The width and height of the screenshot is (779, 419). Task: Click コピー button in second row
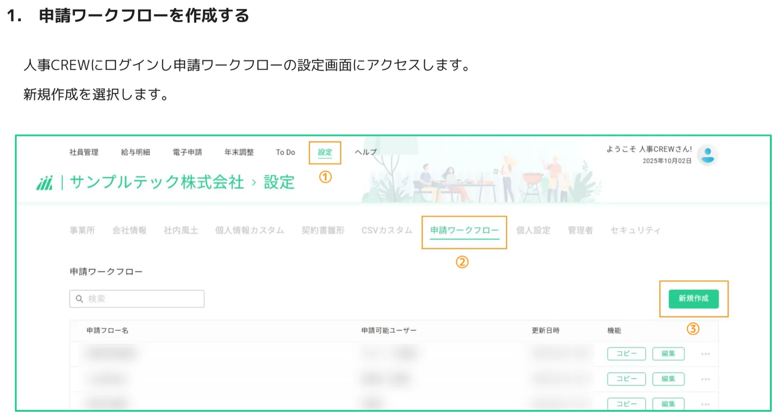(x=626, y=379)
